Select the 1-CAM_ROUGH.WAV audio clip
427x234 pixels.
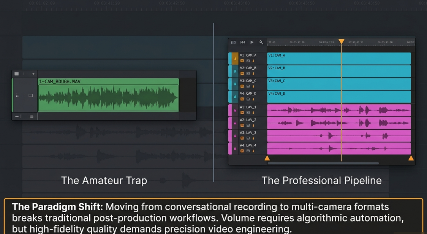coord(108,95)
